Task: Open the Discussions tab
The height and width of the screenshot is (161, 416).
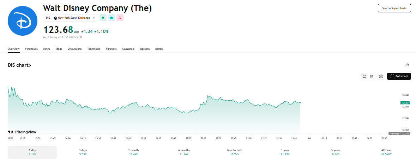Action: click(74, 49)
